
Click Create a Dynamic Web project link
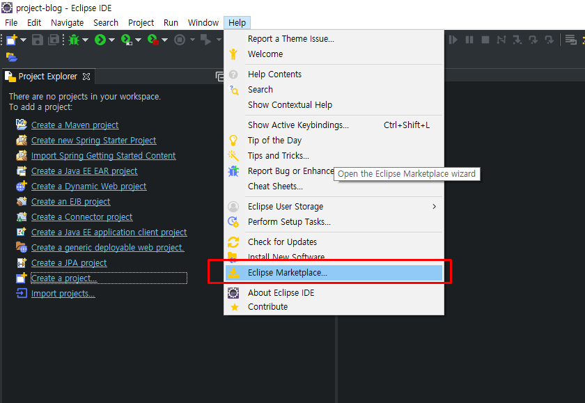click(89, 186)
